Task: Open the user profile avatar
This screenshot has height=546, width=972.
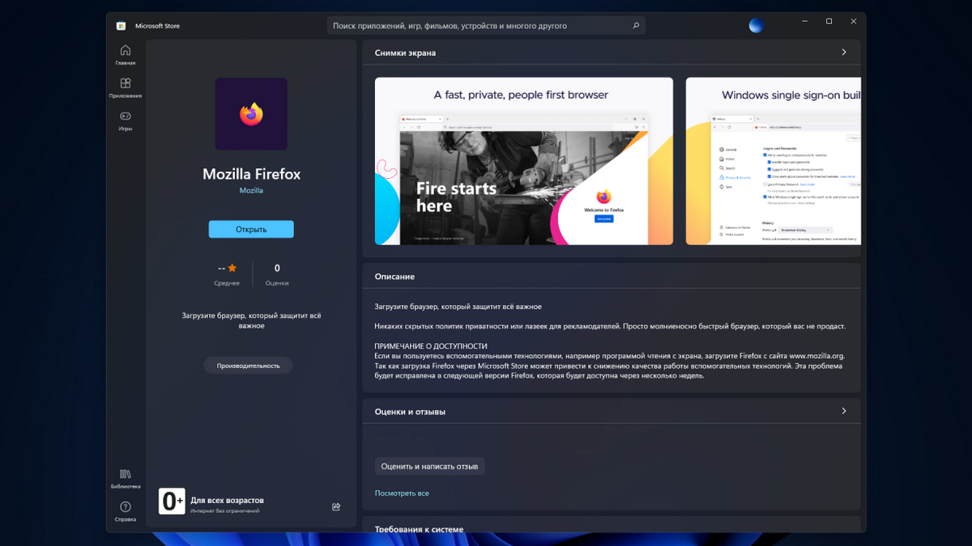Action: pos(756,26)
